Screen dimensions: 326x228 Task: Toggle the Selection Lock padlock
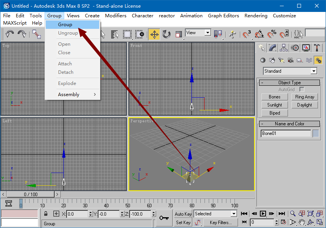[x=46, y=214]
